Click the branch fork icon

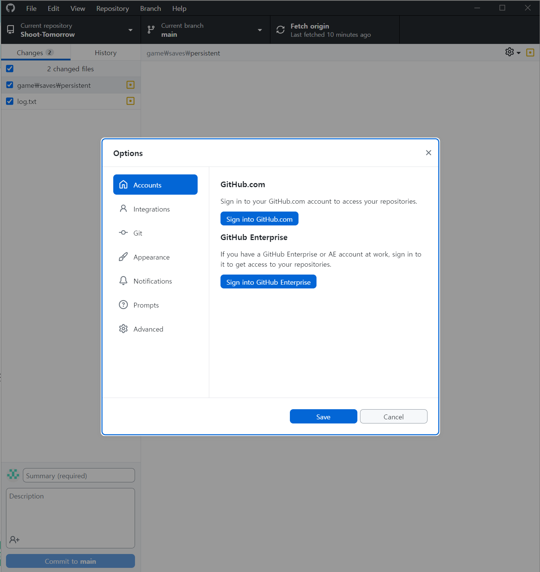coord(151,30)
